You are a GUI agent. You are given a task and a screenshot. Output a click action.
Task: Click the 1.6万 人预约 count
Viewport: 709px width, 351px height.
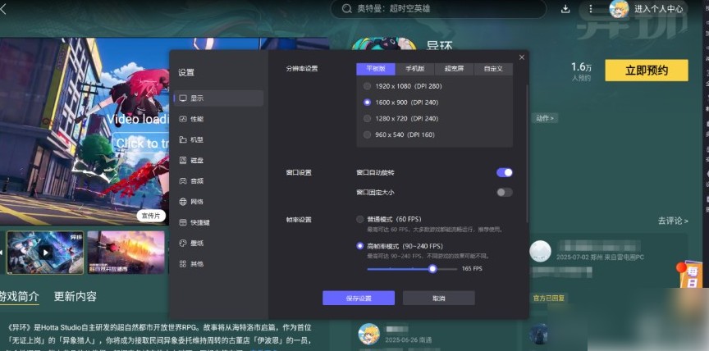click(x=582, y=72)
